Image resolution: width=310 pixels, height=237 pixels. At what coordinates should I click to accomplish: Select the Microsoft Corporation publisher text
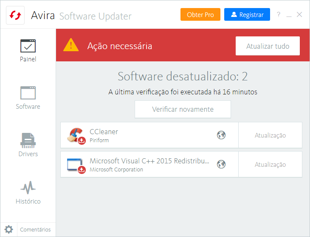116,169
